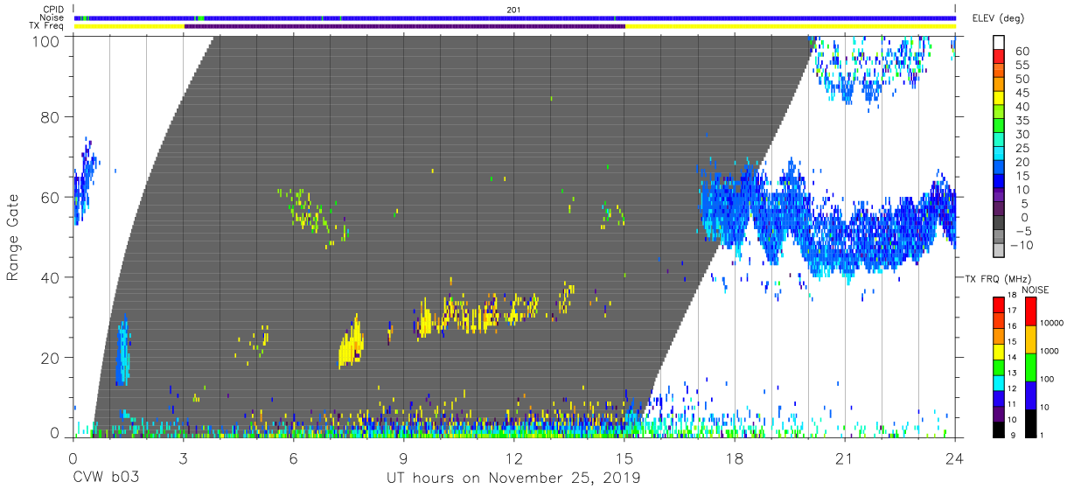The image size is (1074, 496).
Task: Click x-axis tick label 9
Action: 403,458
